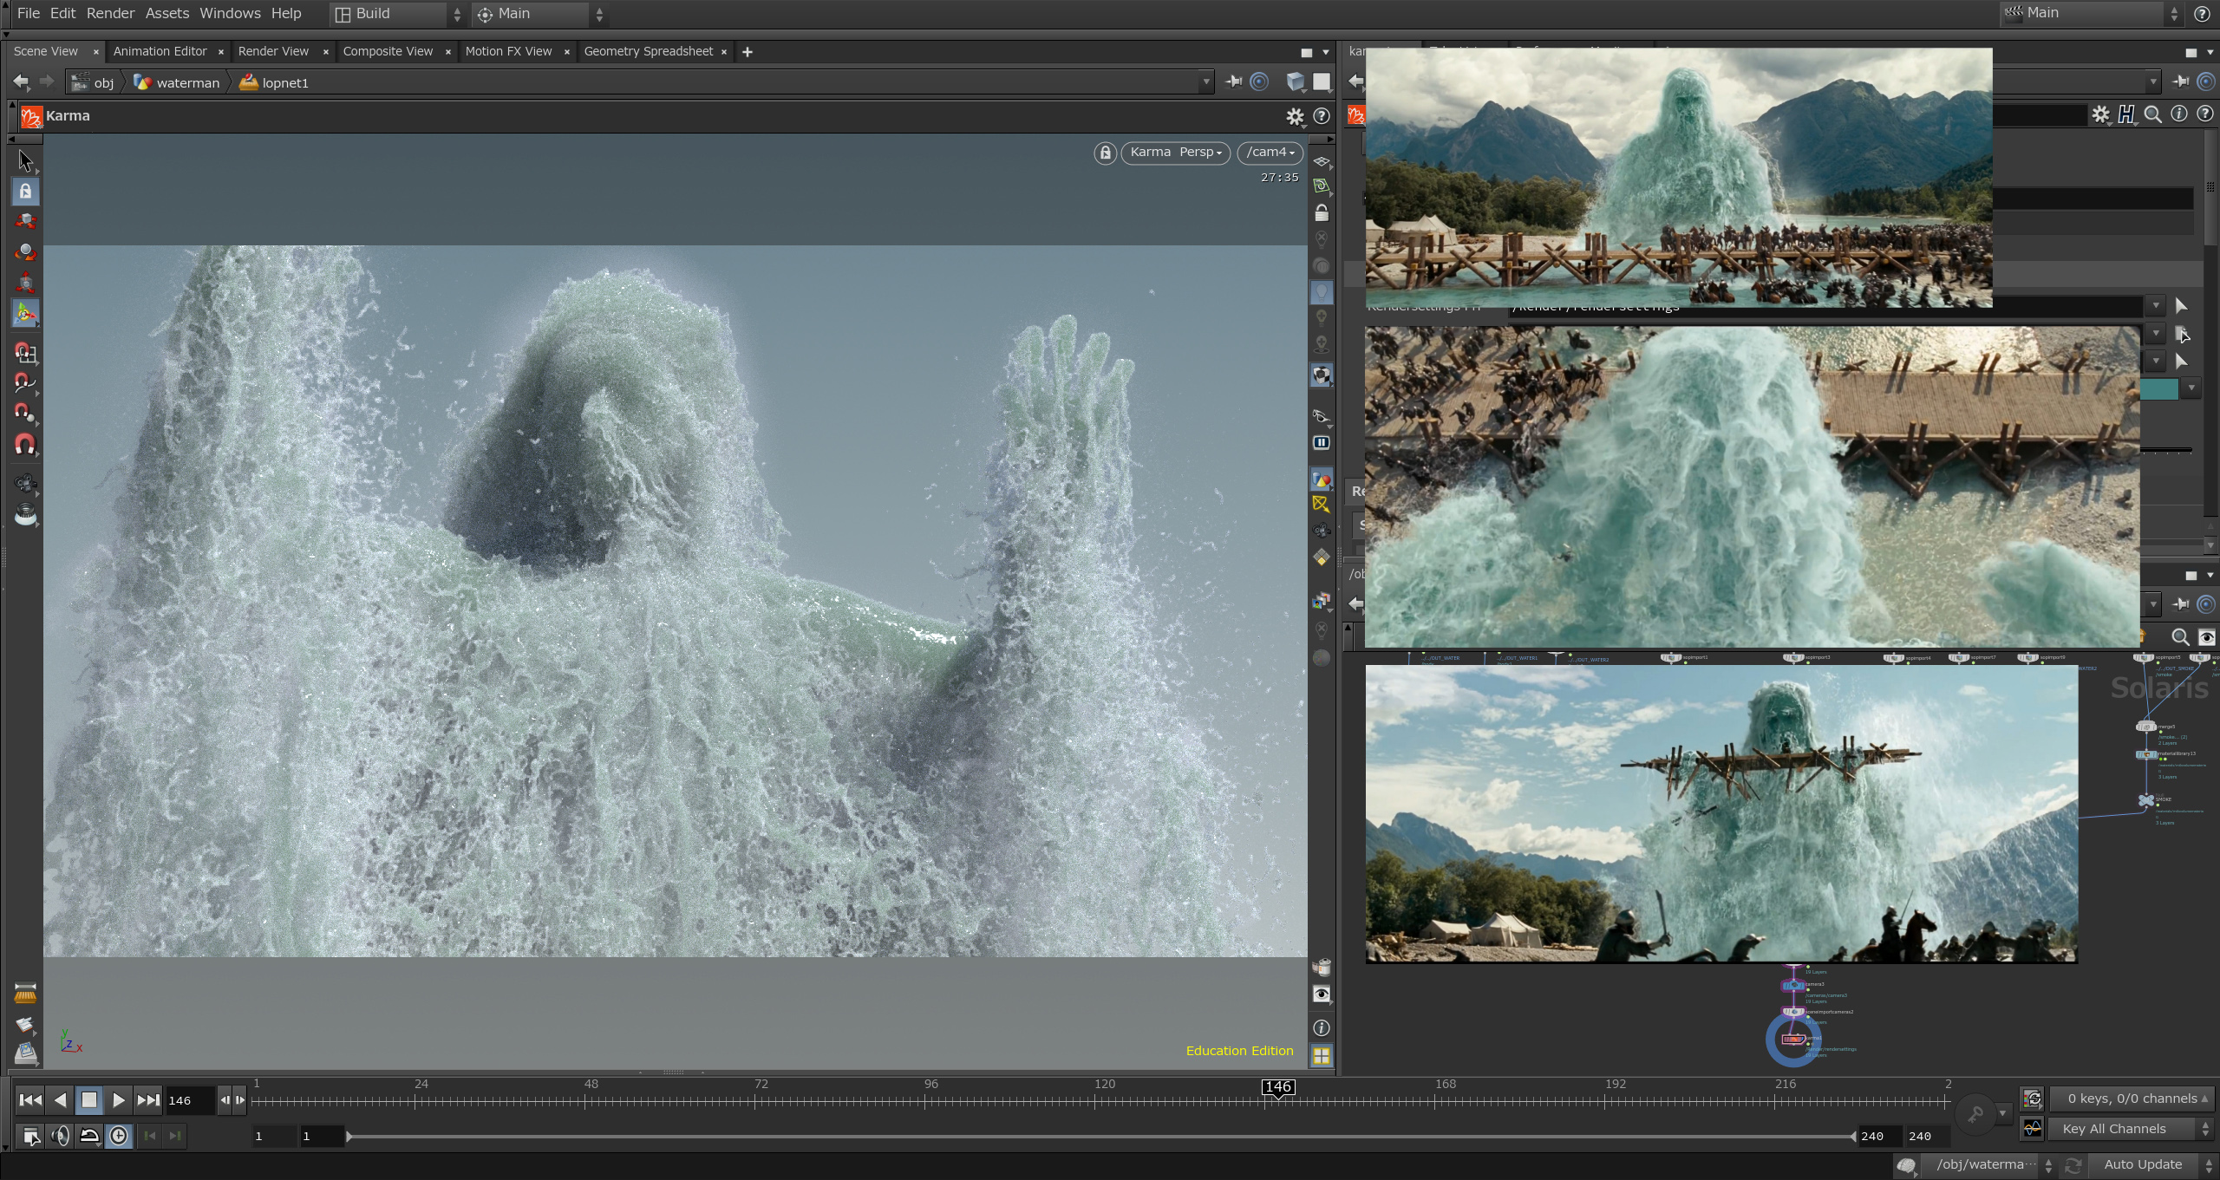Open the Key All Channels dropdown
This screenshot has width=2220, height=1180.
[x=2129, y=1129]
